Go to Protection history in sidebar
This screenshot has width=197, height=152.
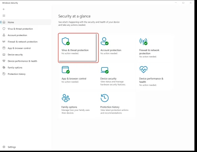(x=17, y=74)
